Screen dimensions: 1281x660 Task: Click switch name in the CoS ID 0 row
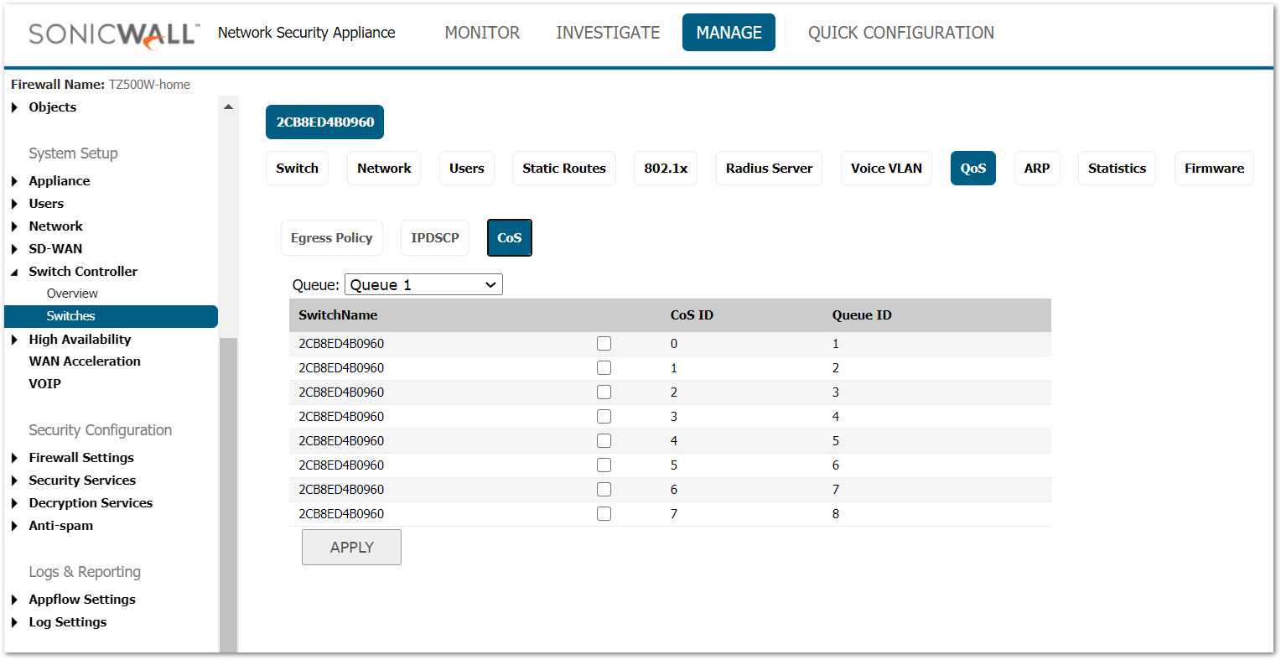341,344
